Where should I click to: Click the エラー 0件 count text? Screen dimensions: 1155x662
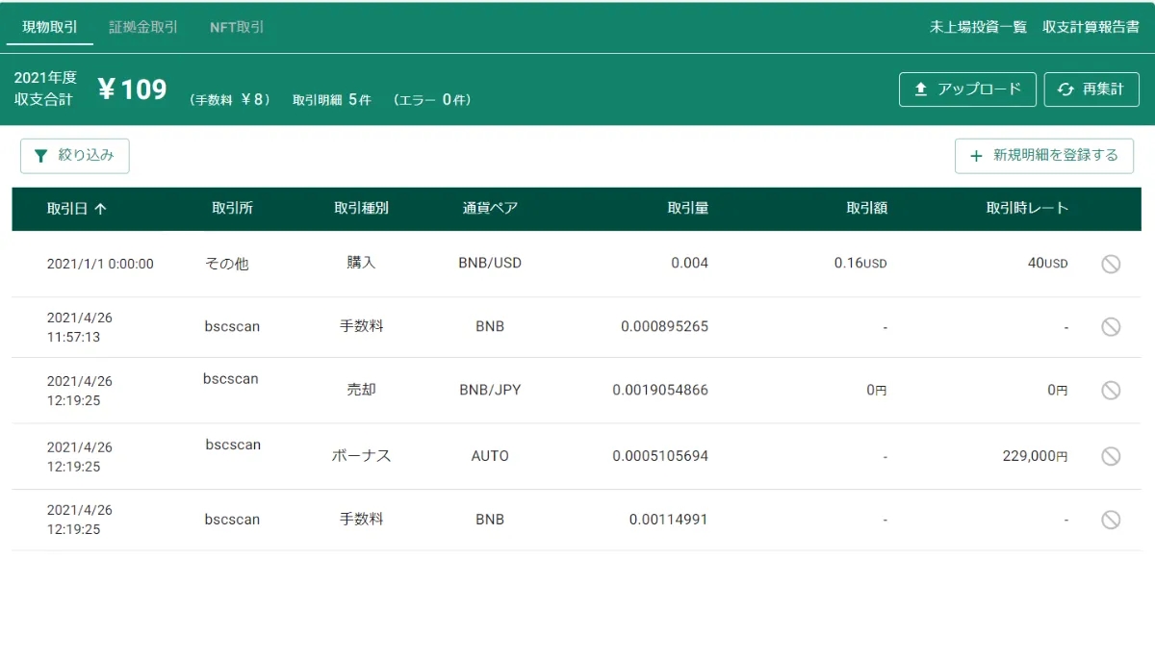(431, 99)
